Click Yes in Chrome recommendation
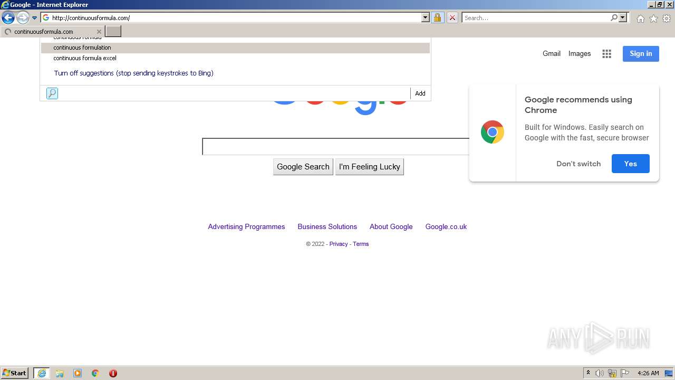Viewport: 675px width, 380px height. point(631,164)
